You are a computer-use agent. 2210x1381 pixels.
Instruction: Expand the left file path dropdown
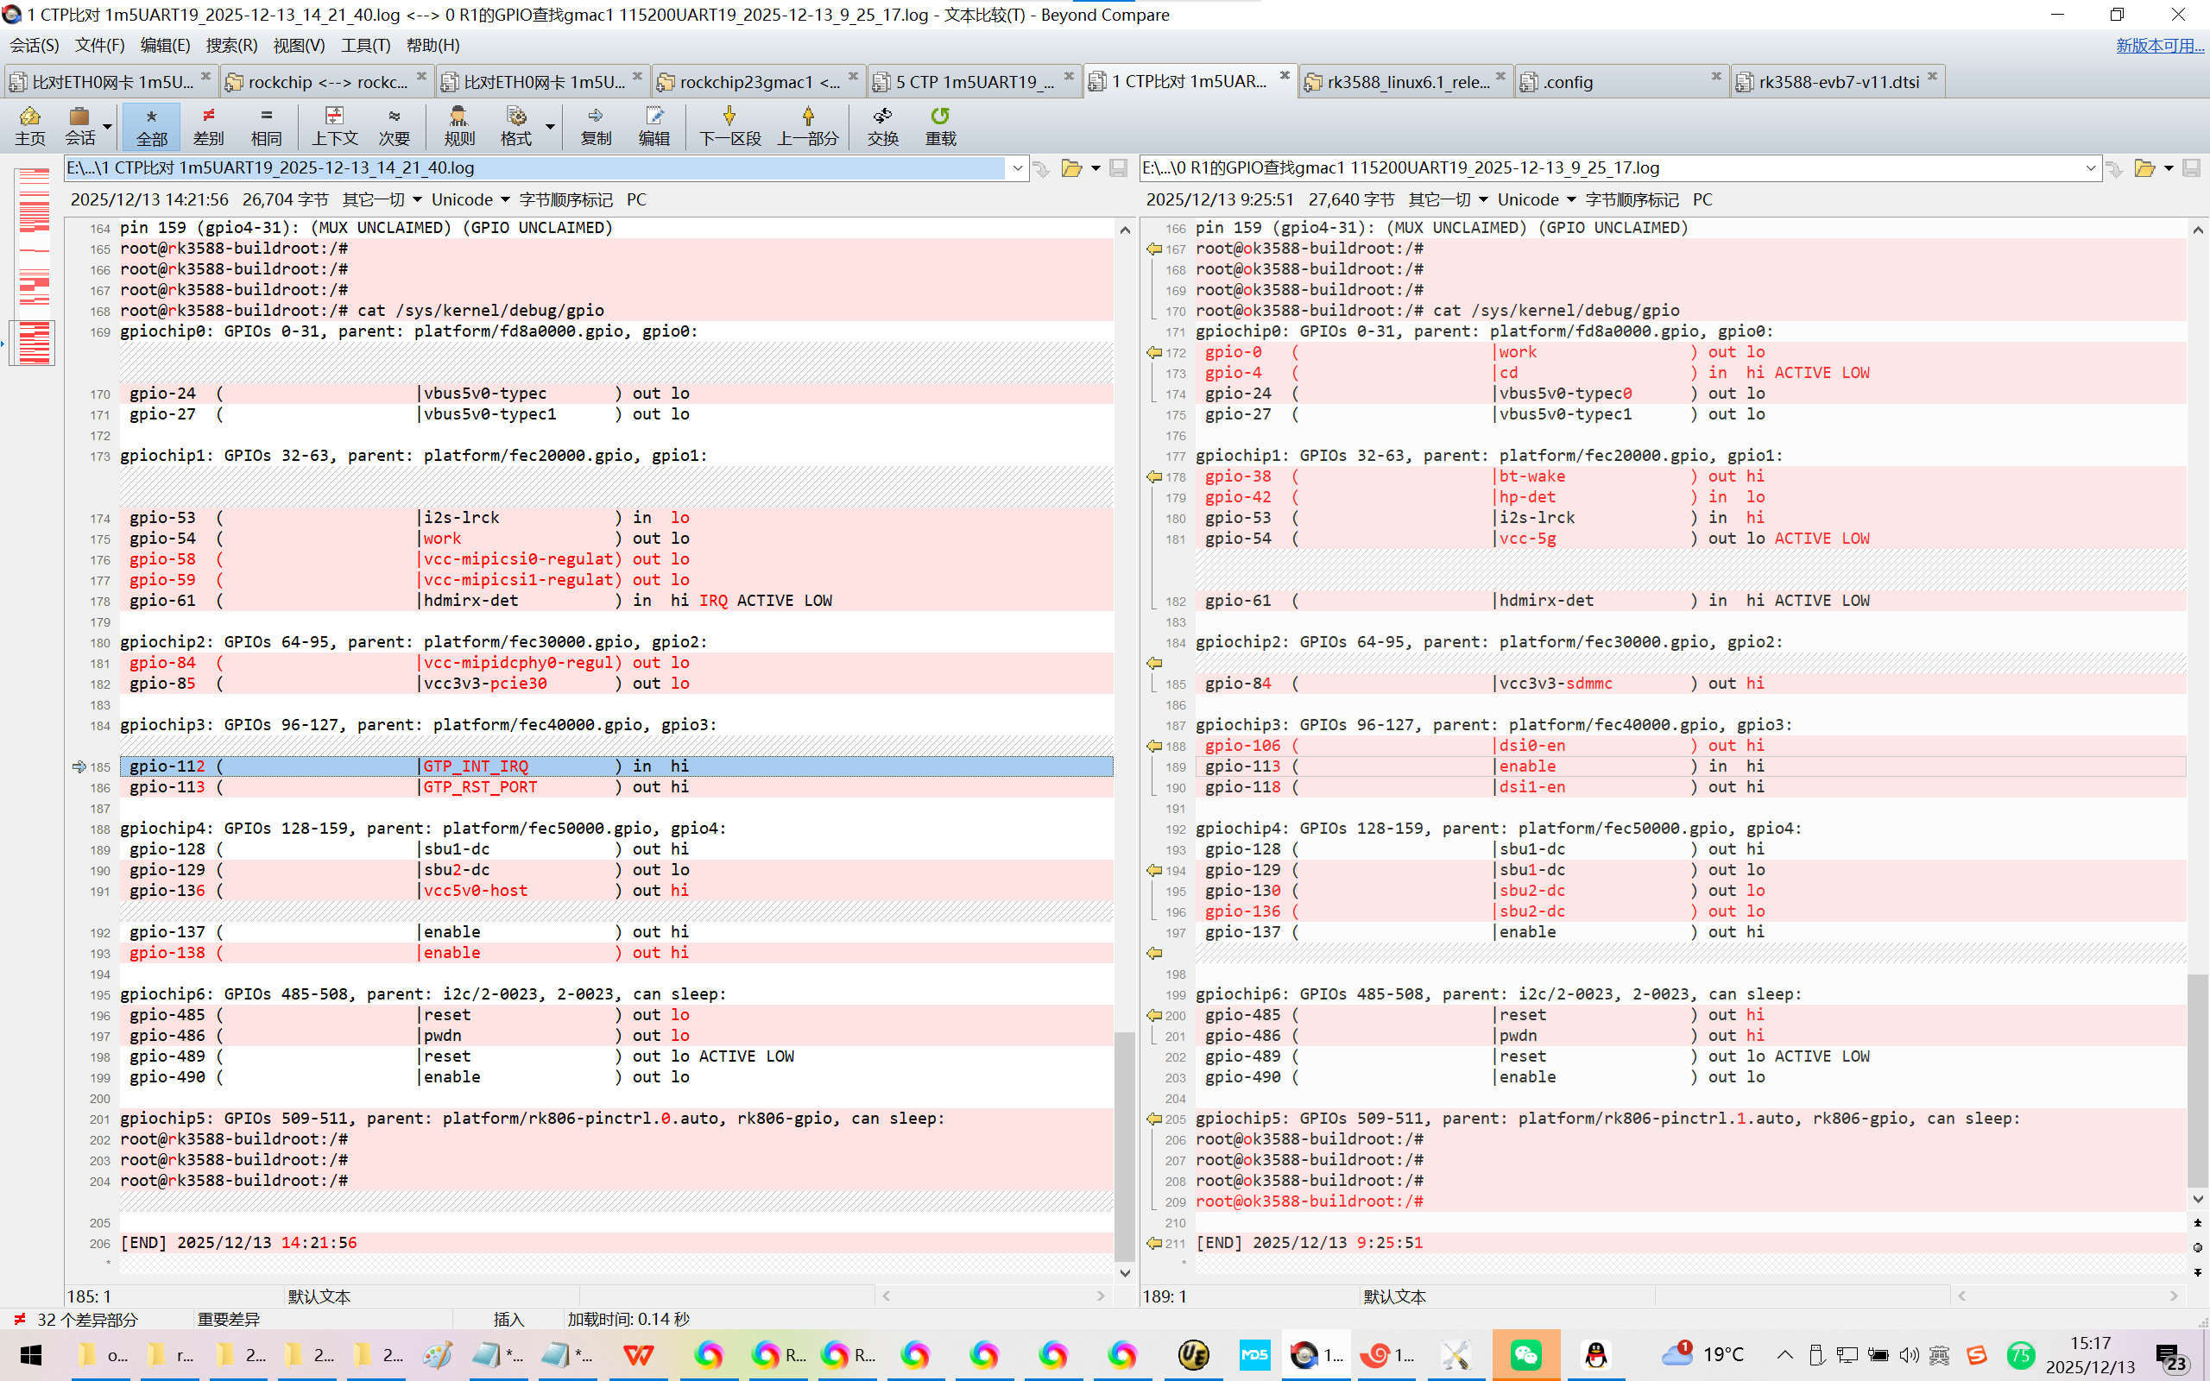click(x=1016, y=168)
